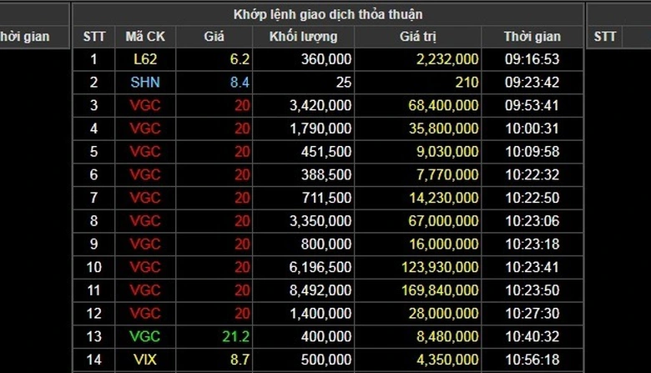The image size is (651, 373).
Task: Sort by the Mã CK column header
Action: (144, 37)
